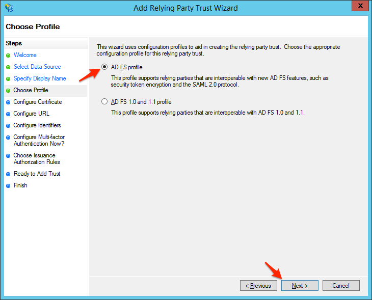Click the Choose Profile step in sidebar
This screenshot has width=372, height=300.
[x=31, y=90]
